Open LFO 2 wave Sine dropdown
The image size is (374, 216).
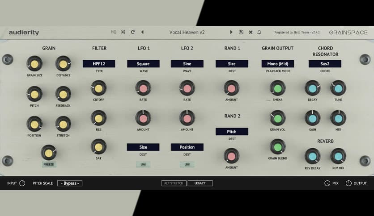pos(187,64)
